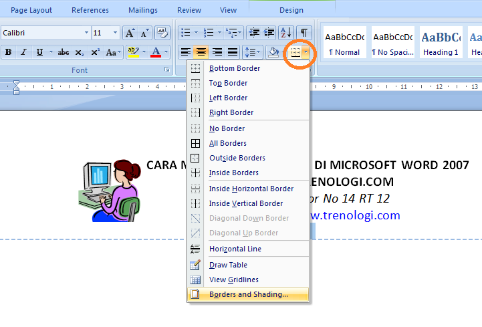Click the ruler indent marker
The width and height of the screenshot is (482, 327).
coord(16,88)
